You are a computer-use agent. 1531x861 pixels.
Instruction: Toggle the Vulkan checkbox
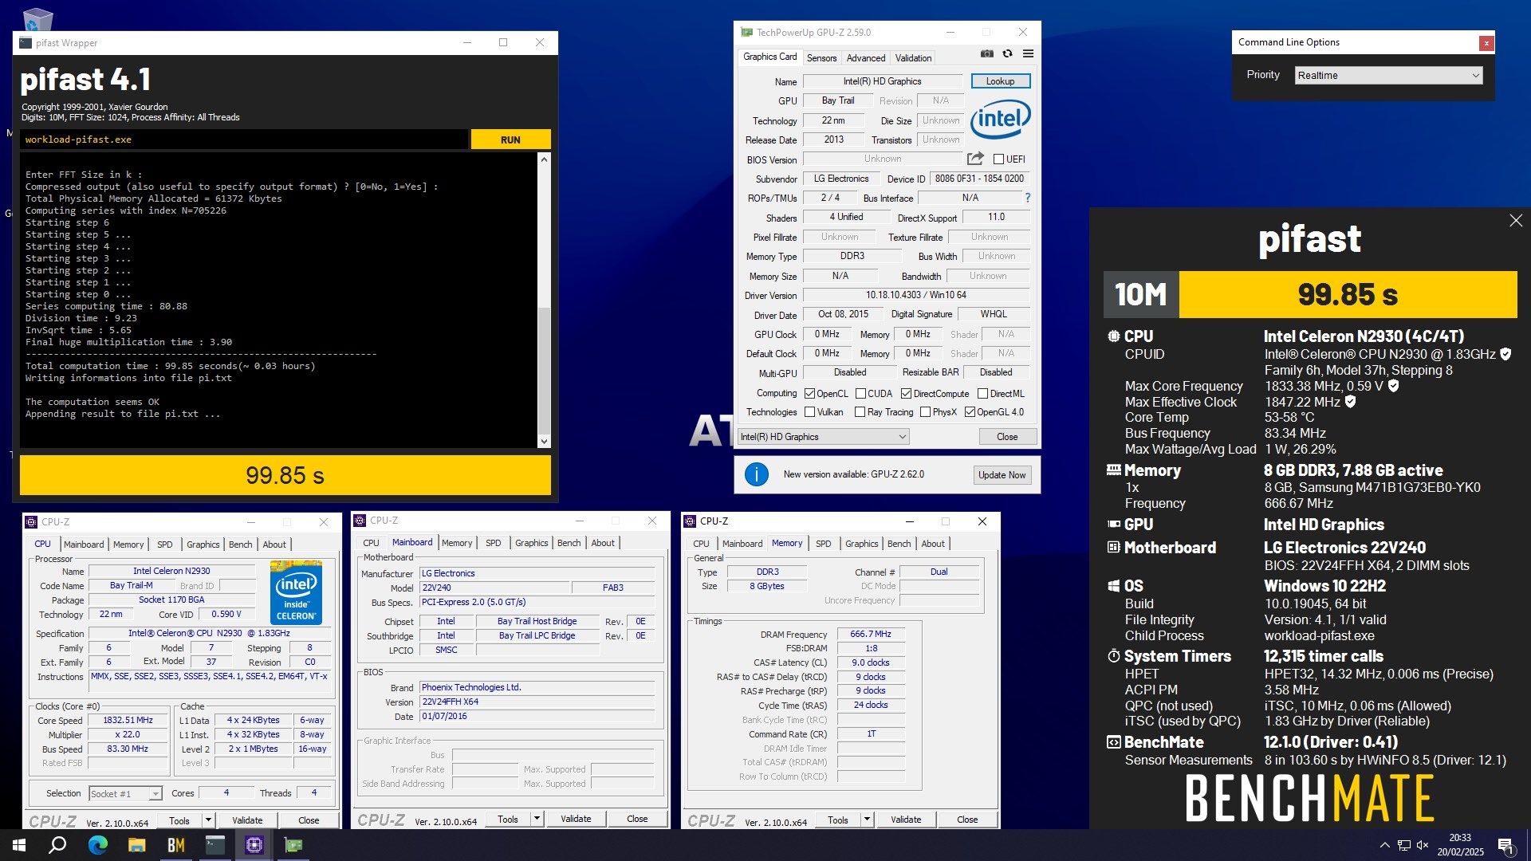click(x=809, y=412)
